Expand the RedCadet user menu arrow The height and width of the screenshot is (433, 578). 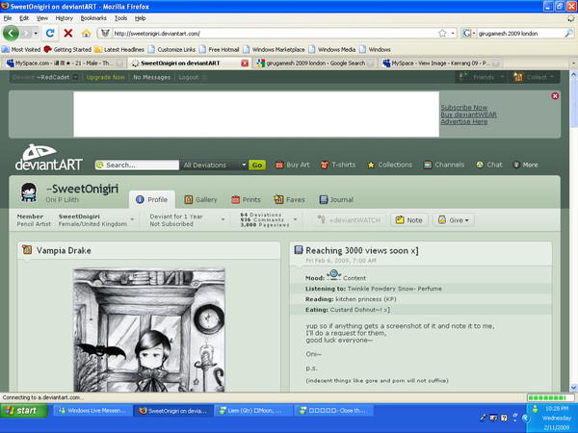(75, 77)
